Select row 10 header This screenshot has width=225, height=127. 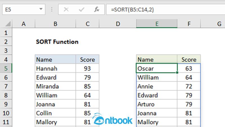click(x=6, y=113)
